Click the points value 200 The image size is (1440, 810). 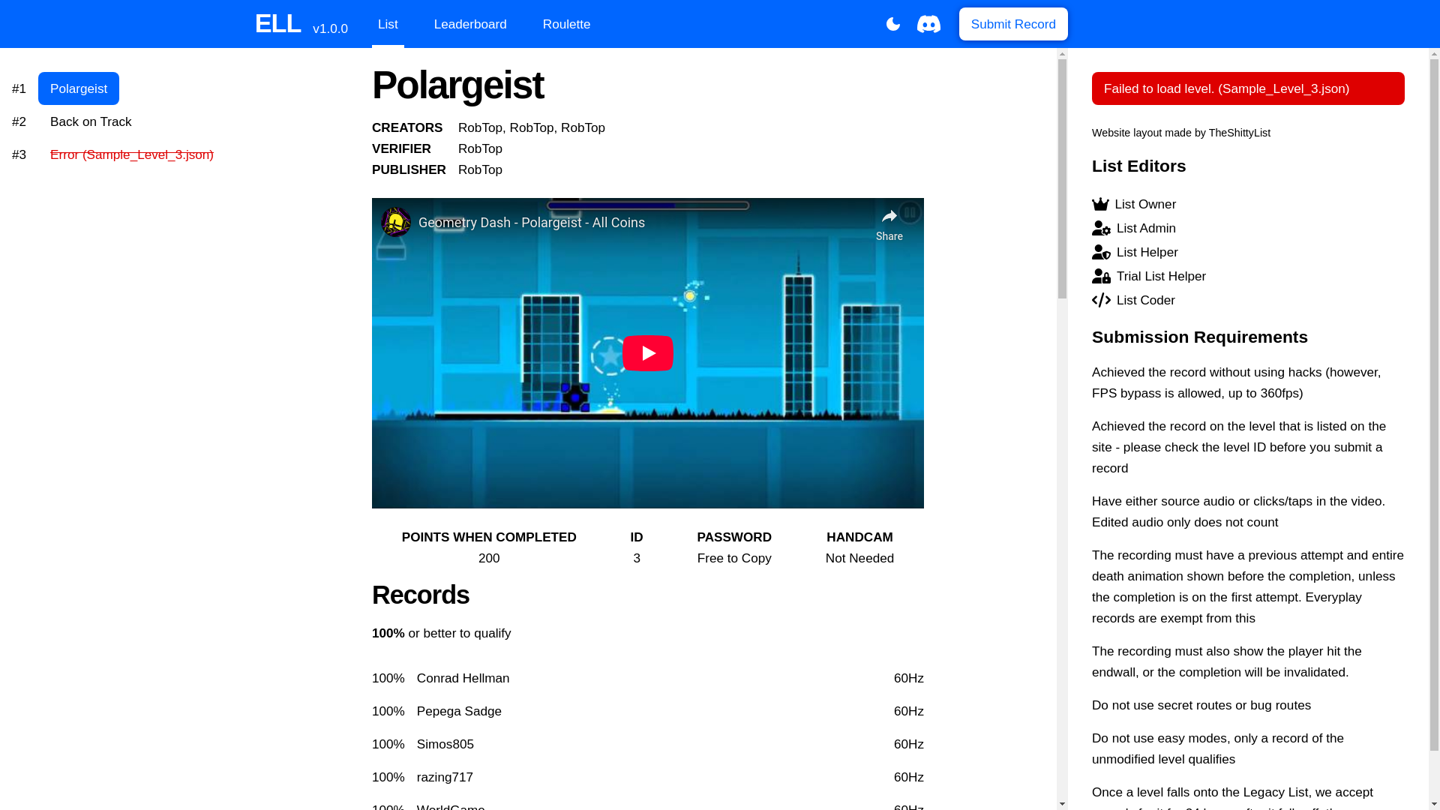pos(489,558)
